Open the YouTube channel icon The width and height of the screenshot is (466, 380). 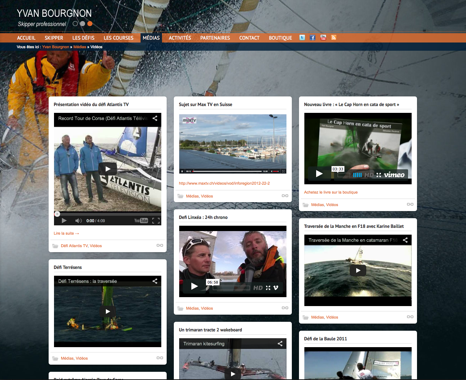click(x=323, y=37)
